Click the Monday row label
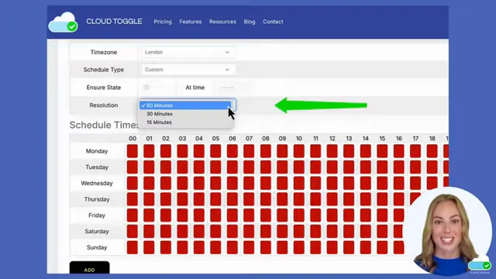The image size is (496, 279). (x=97, y=151)
